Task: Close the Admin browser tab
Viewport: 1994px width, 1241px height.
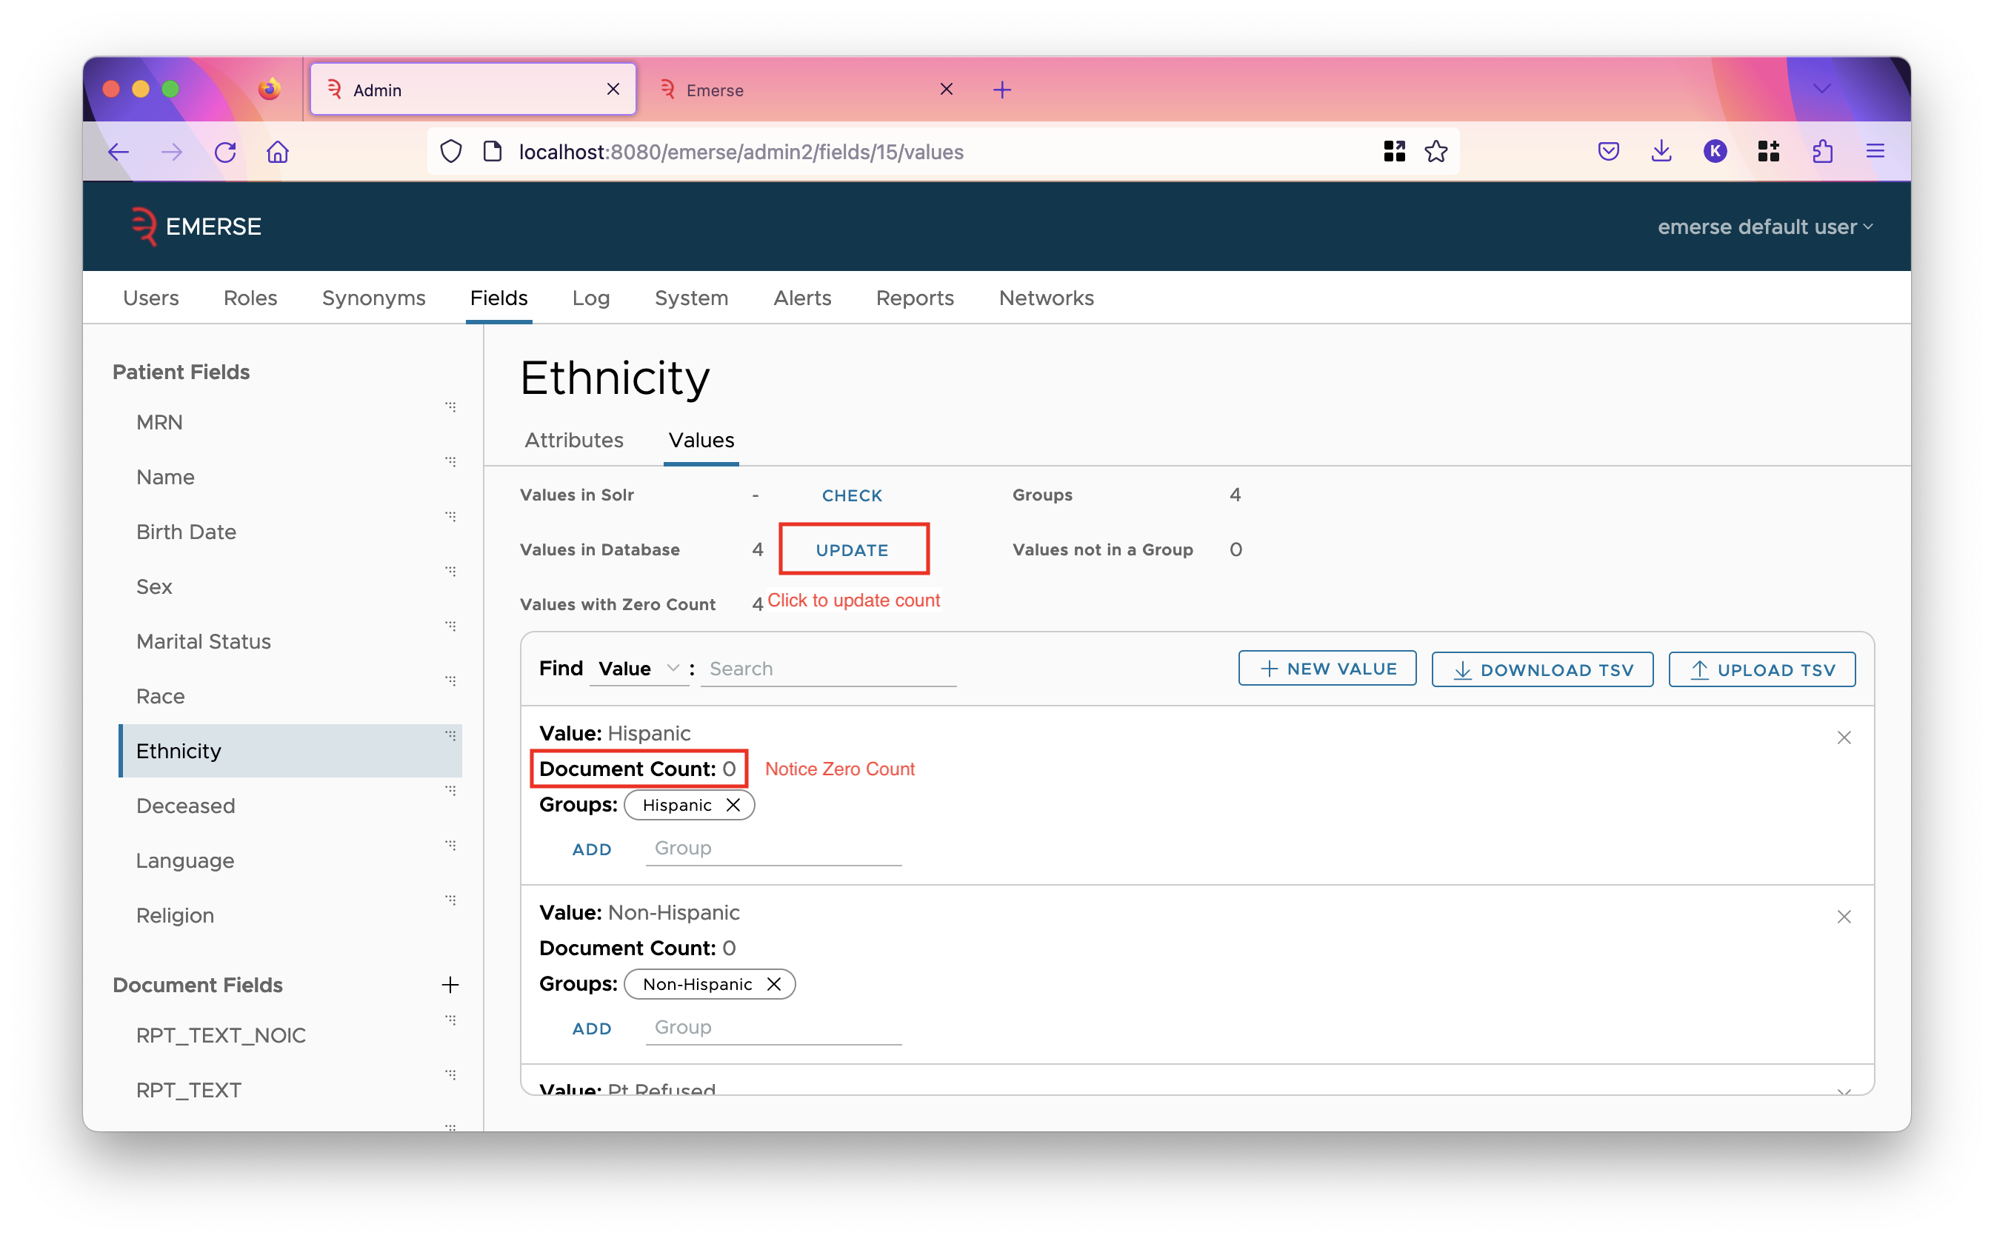Action: [613, 90]
